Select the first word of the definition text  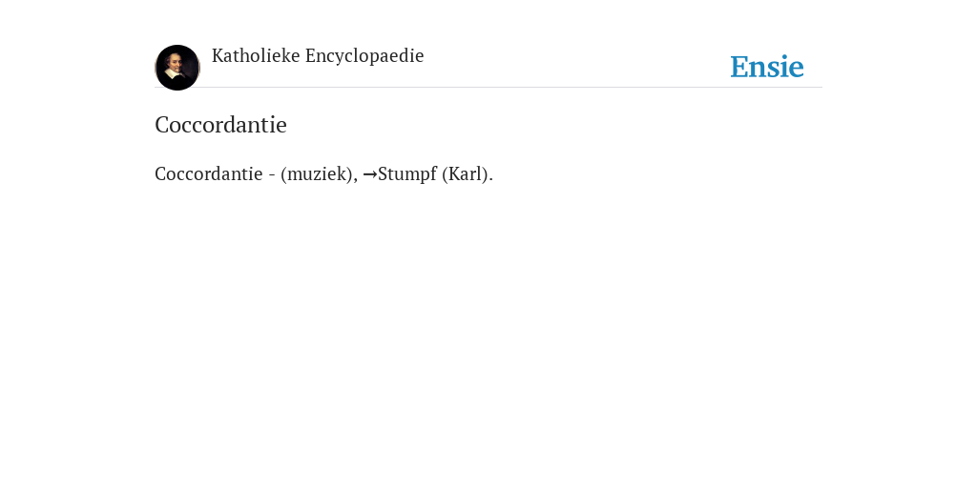pos(209,173)
